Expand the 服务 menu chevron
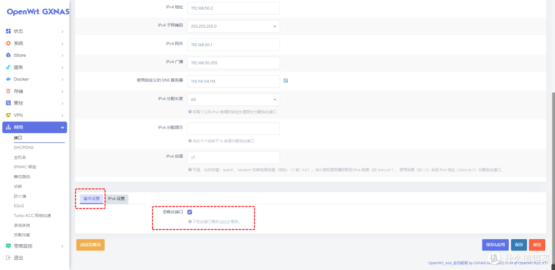This screenshot has height=270, width=555. click(62, 68)
